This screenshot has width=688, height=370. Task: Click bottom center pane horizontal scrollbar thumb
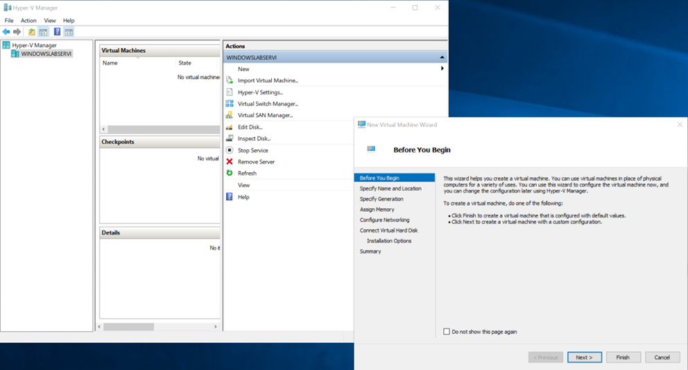(128, 326)
